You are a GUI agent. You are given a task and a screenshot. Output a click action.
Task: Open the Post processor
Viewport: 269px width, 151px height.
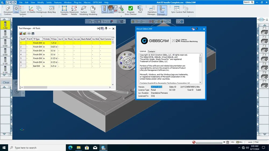coord(140,9)
